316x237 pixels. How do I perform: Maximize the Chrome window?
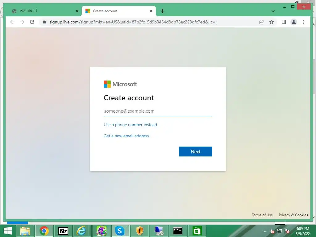click(x=293, y=7)
